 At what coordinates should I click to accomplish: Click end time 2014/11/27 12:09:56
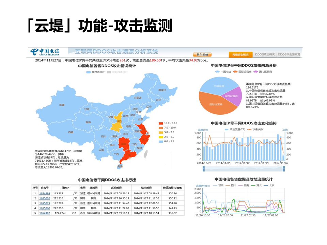click(146, 203)
